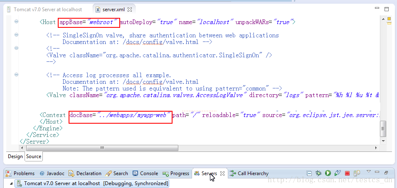Click the vertical scrollbar down arrow
This screenshot has height=188, width=397.
click(383, 141)
